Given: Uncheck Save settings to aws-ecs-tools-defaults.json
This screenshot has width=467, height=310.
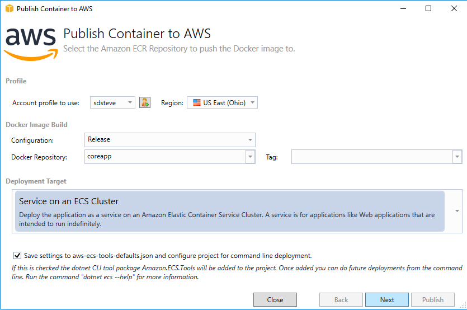Looking at the screenshot, I should pos(17,256).
